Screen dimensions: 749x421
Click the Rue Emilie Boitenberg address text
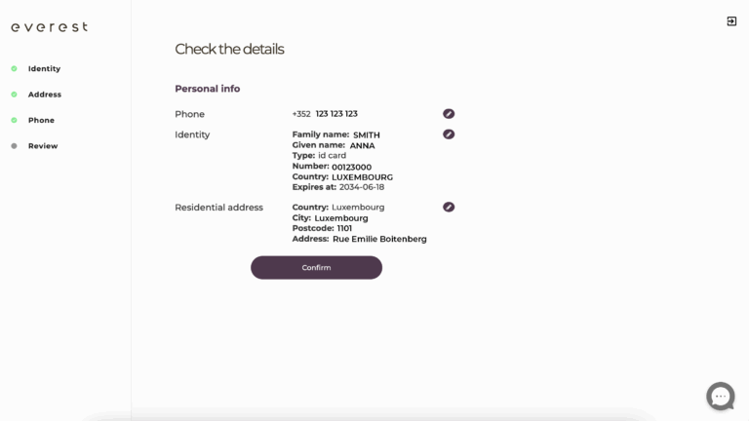click(x=379, y=239)
